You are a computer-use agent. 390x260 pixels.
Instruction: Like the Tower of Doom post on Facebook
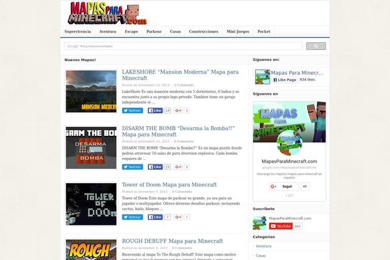tap(155, 217)
